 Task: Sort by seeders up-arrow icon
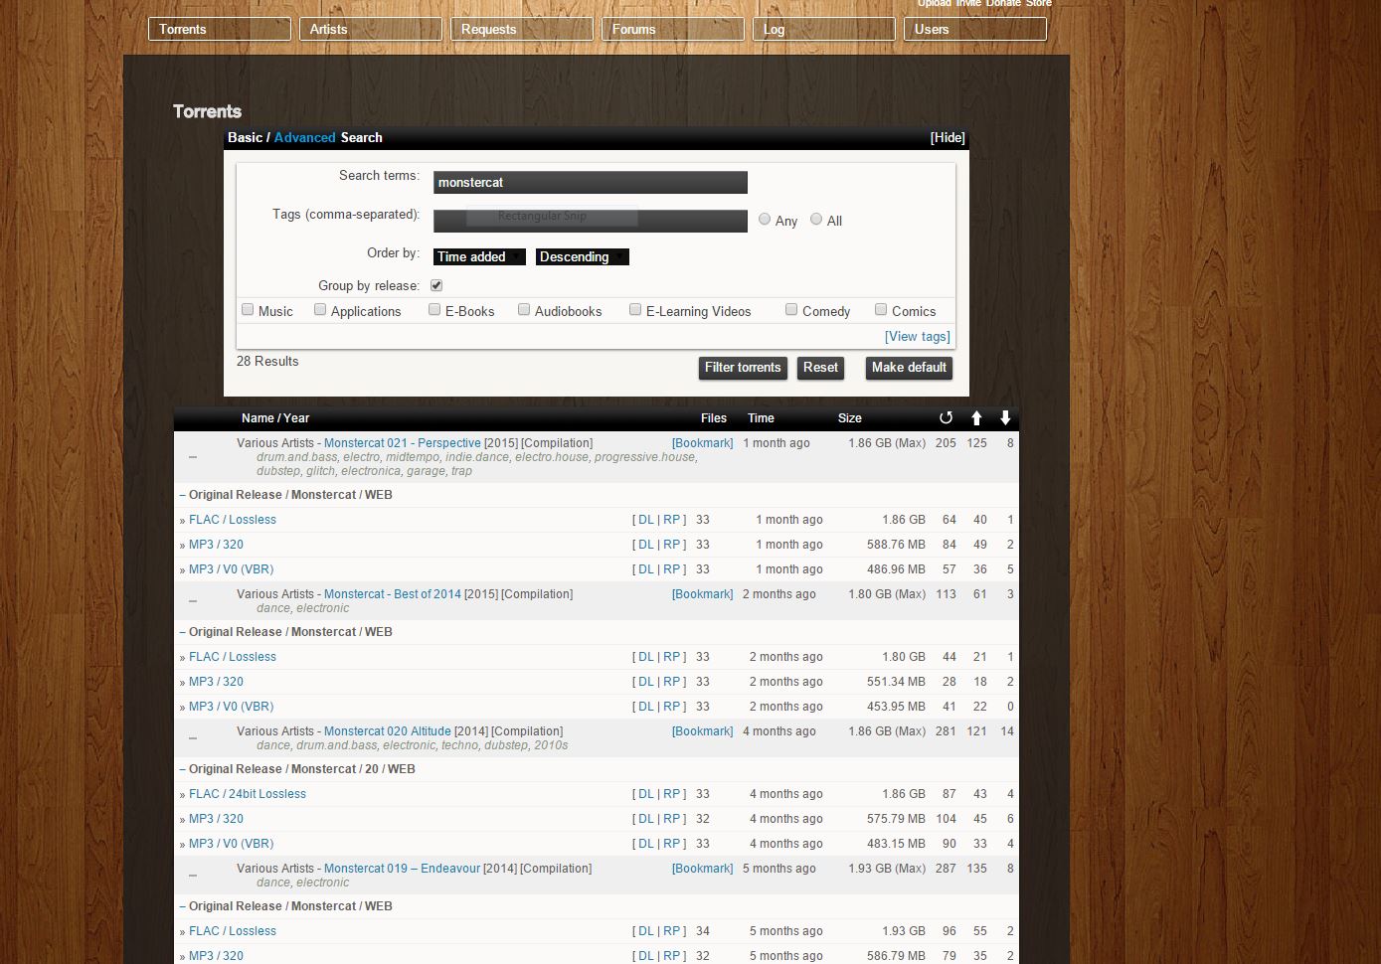click(x=976, y=418)
